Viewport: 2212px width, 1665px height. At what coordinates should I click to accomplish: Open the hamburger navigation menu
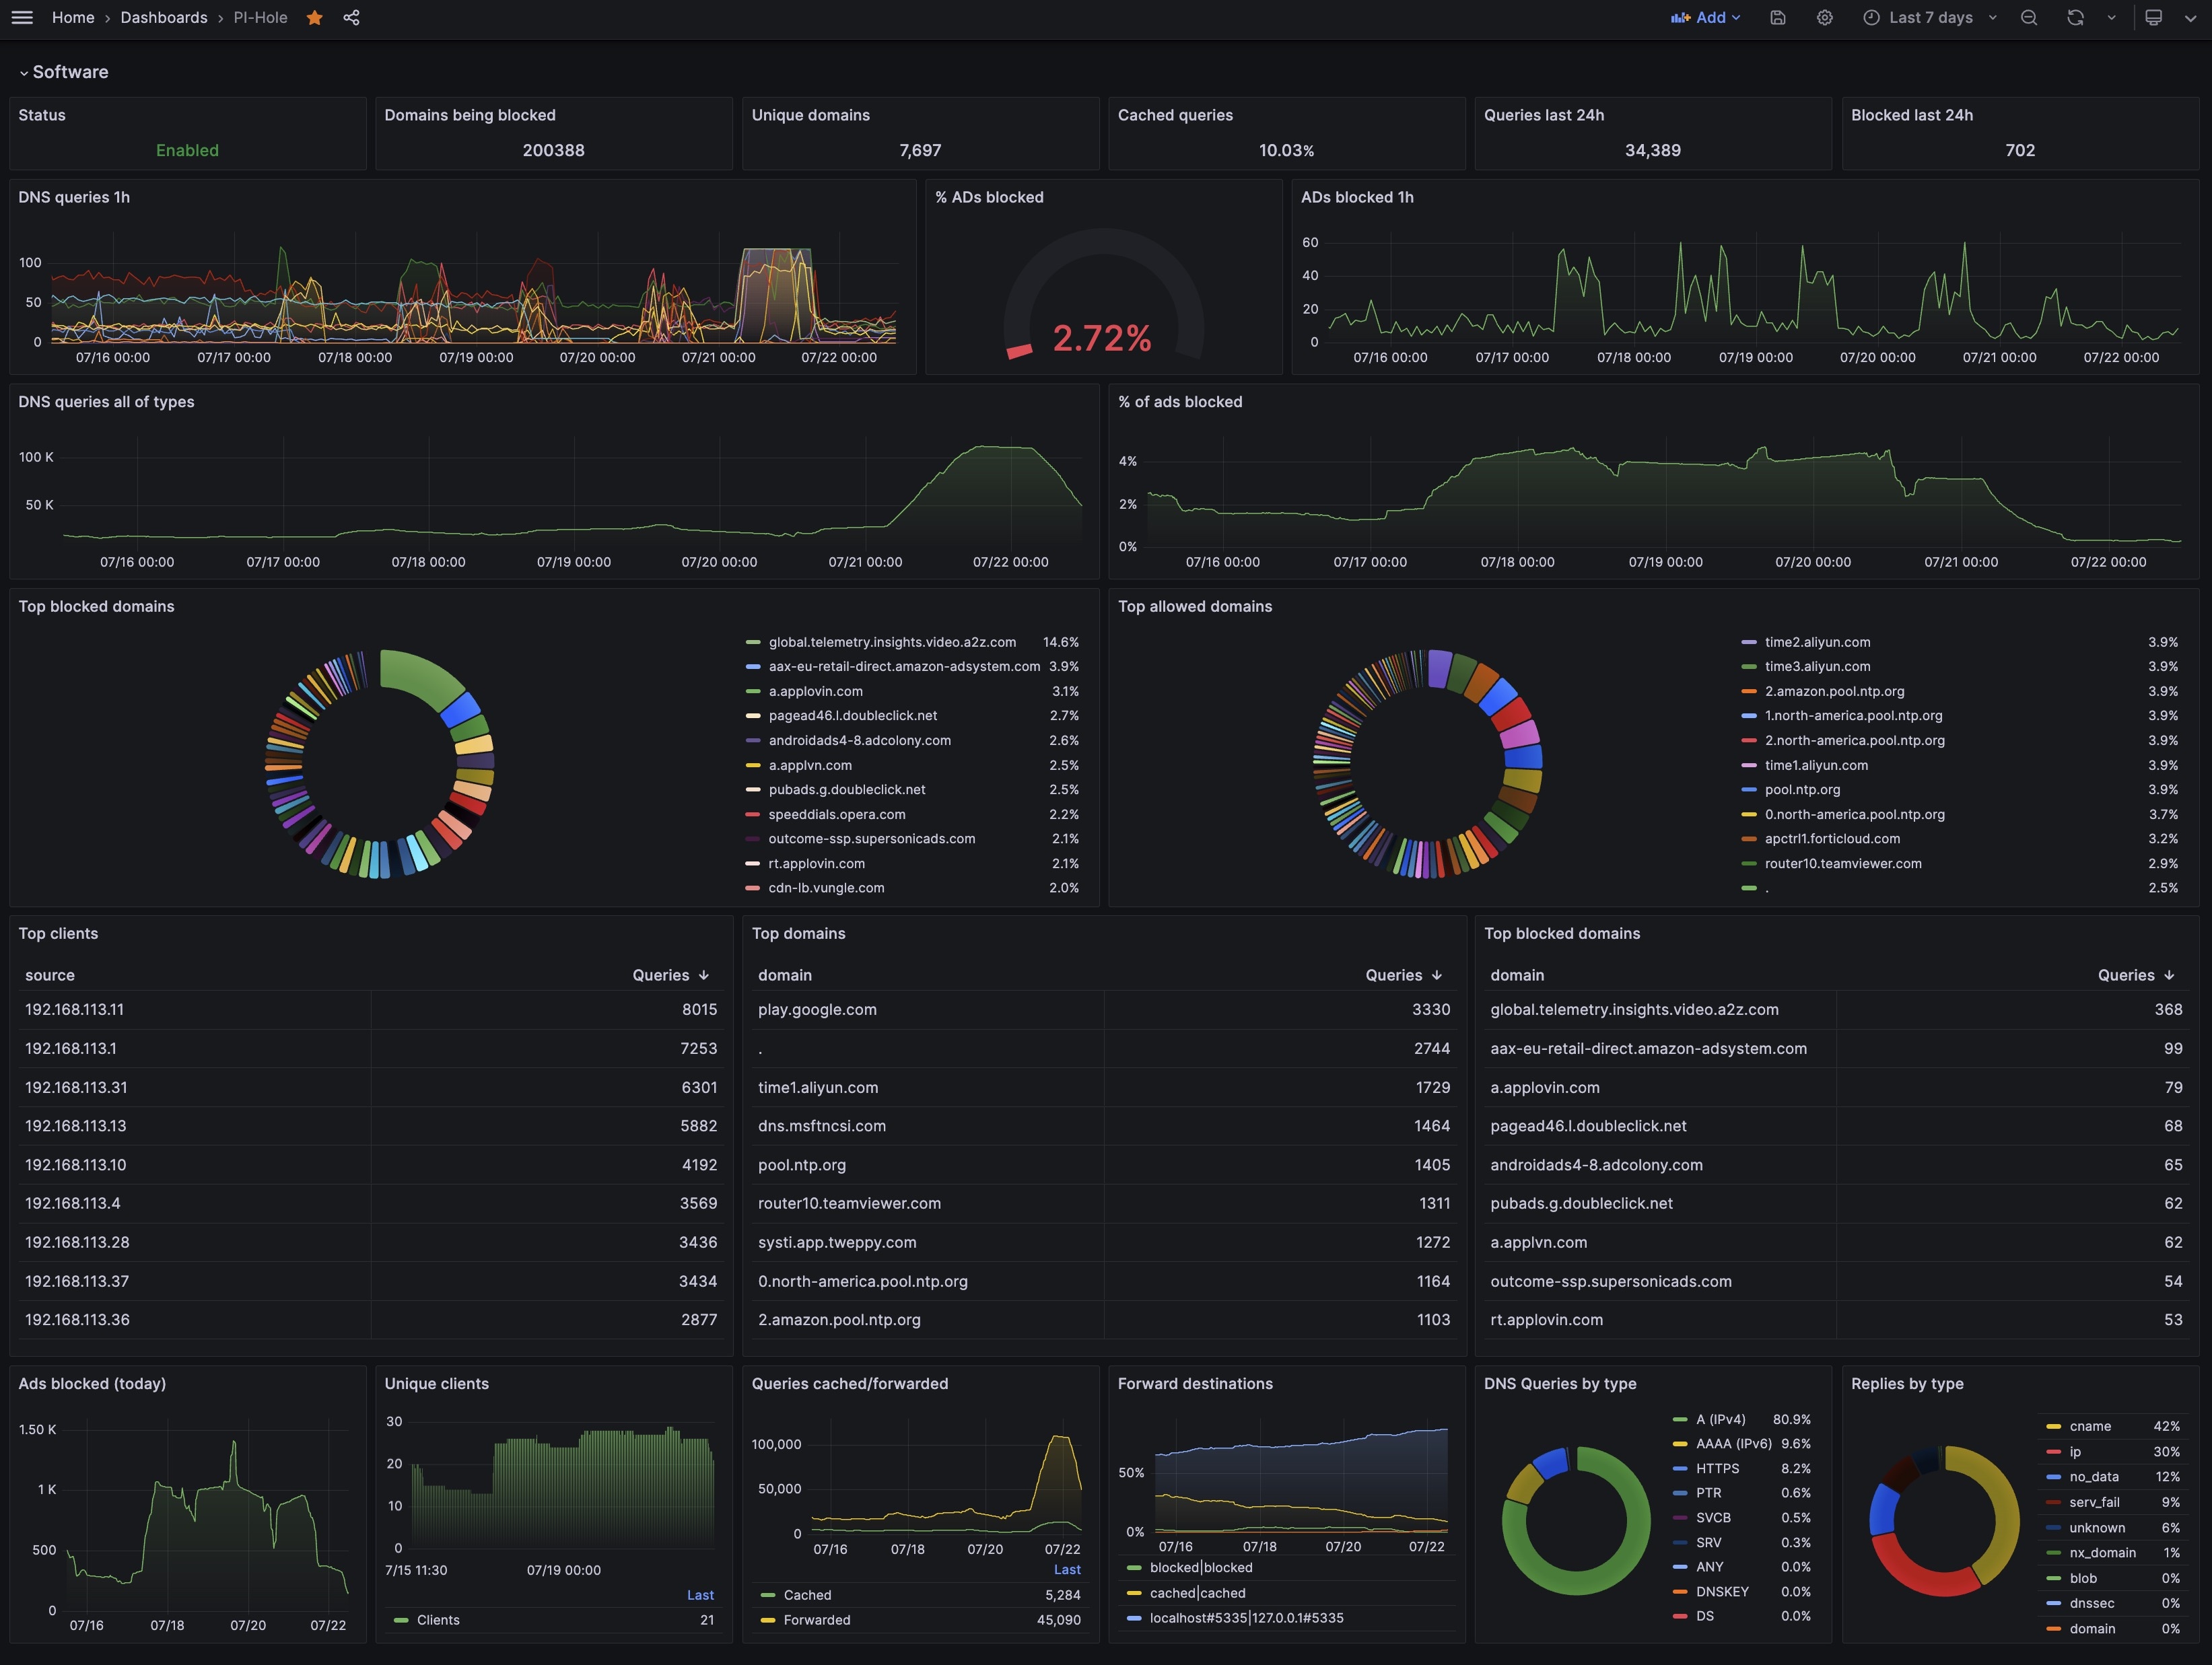click(x=22, y=17)
